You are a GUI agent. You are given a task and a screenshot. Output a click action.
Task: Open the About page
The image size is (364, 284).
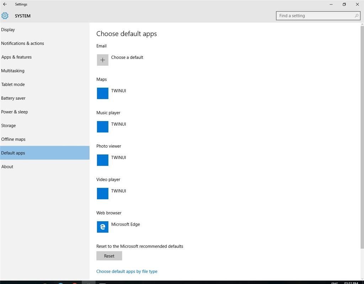tap(44, 166)
